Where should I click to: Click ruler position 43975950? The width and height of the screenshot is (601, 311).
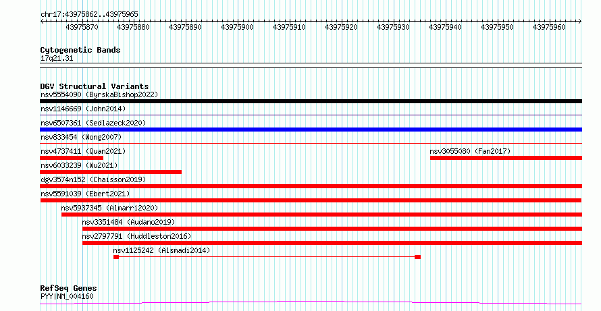[x=497, y=27]
